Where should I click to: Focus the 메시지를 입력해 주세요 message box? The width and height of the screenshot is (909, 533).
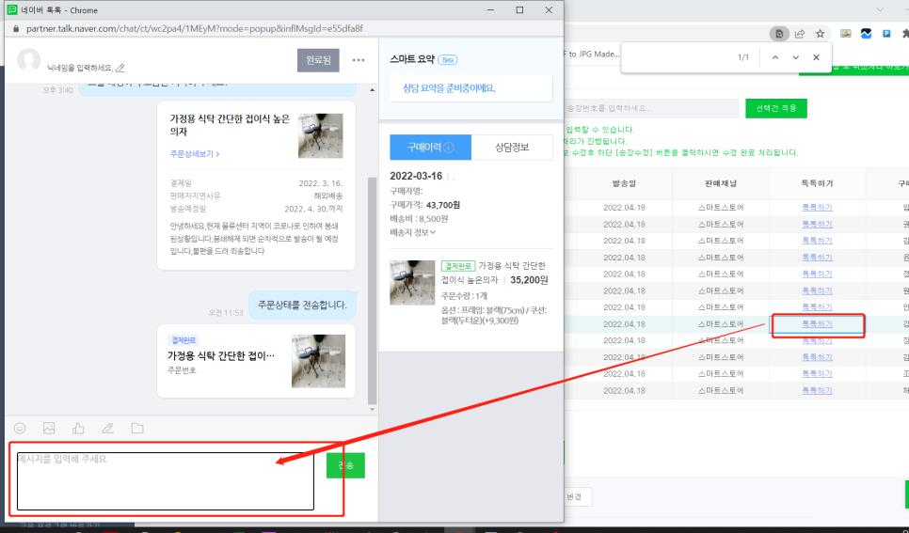(166, 481)
